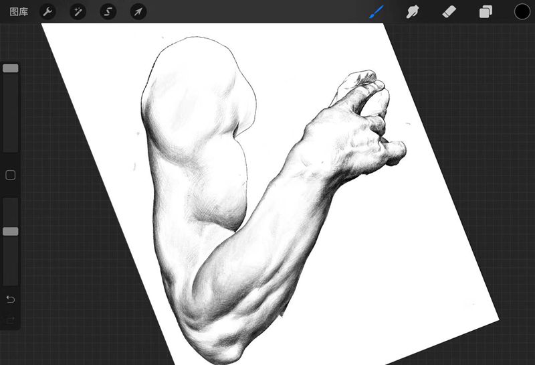Click the brush size slider handle
535x365 pixels.
[11, 68]
